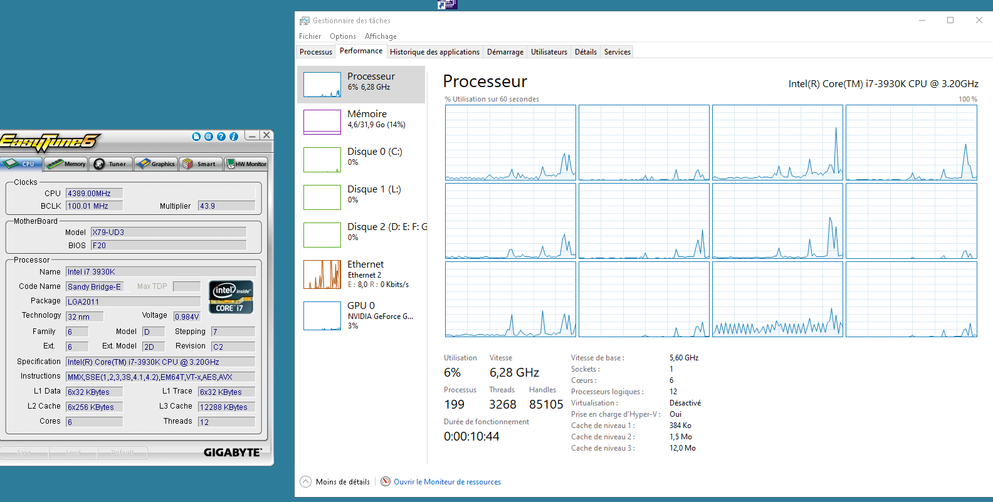Open the EasyTune6 help question-mark icon
Screen dimensions: 993x502
(221, 136)
